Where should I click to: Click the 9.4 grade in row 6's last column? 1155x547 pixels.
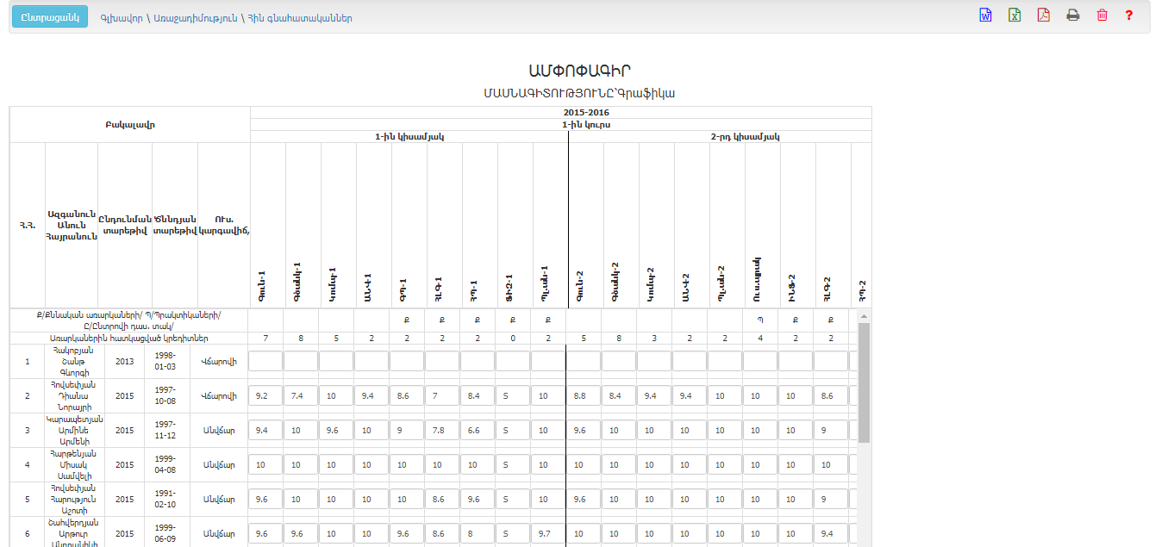[x=830, y=533]
